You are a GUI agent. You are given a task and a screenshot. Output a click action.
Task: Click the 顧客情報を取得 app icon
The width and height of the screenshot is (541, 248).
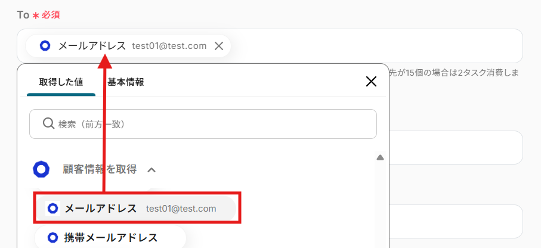tap(41, 169)
